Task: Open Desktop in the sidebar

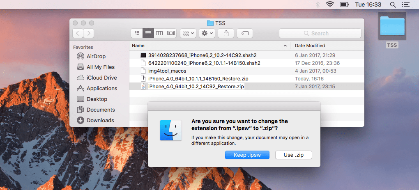Action: click(92, 99)
